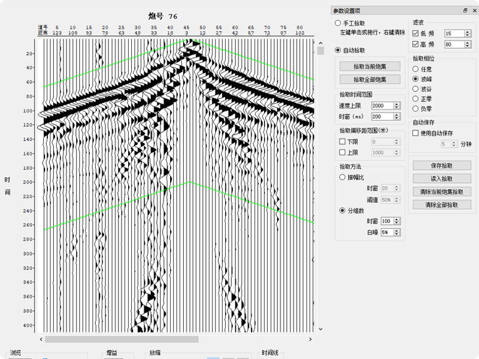This screenshot has width=479, height=359.
Task: Enable the 下限 offset range checkbox
Action: 342,142
